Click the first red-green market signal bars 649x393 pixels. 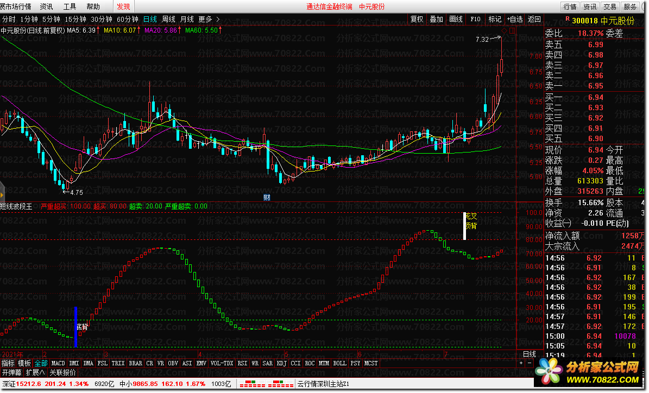coord(253,383)
